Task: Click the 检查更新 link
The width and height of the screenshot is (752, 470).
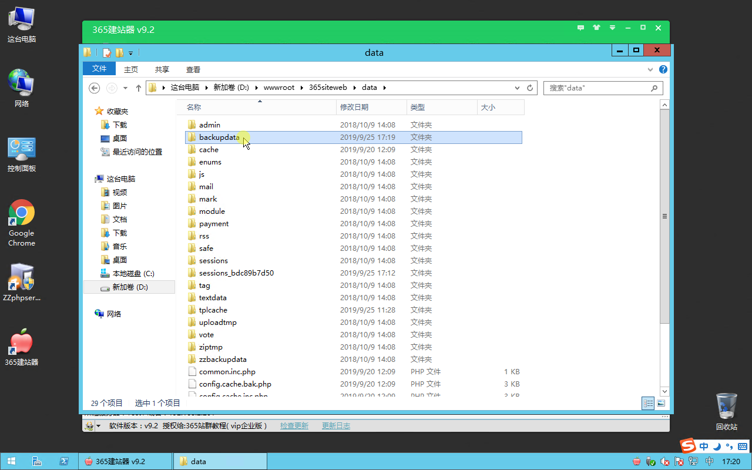Action: pos(294,425)
